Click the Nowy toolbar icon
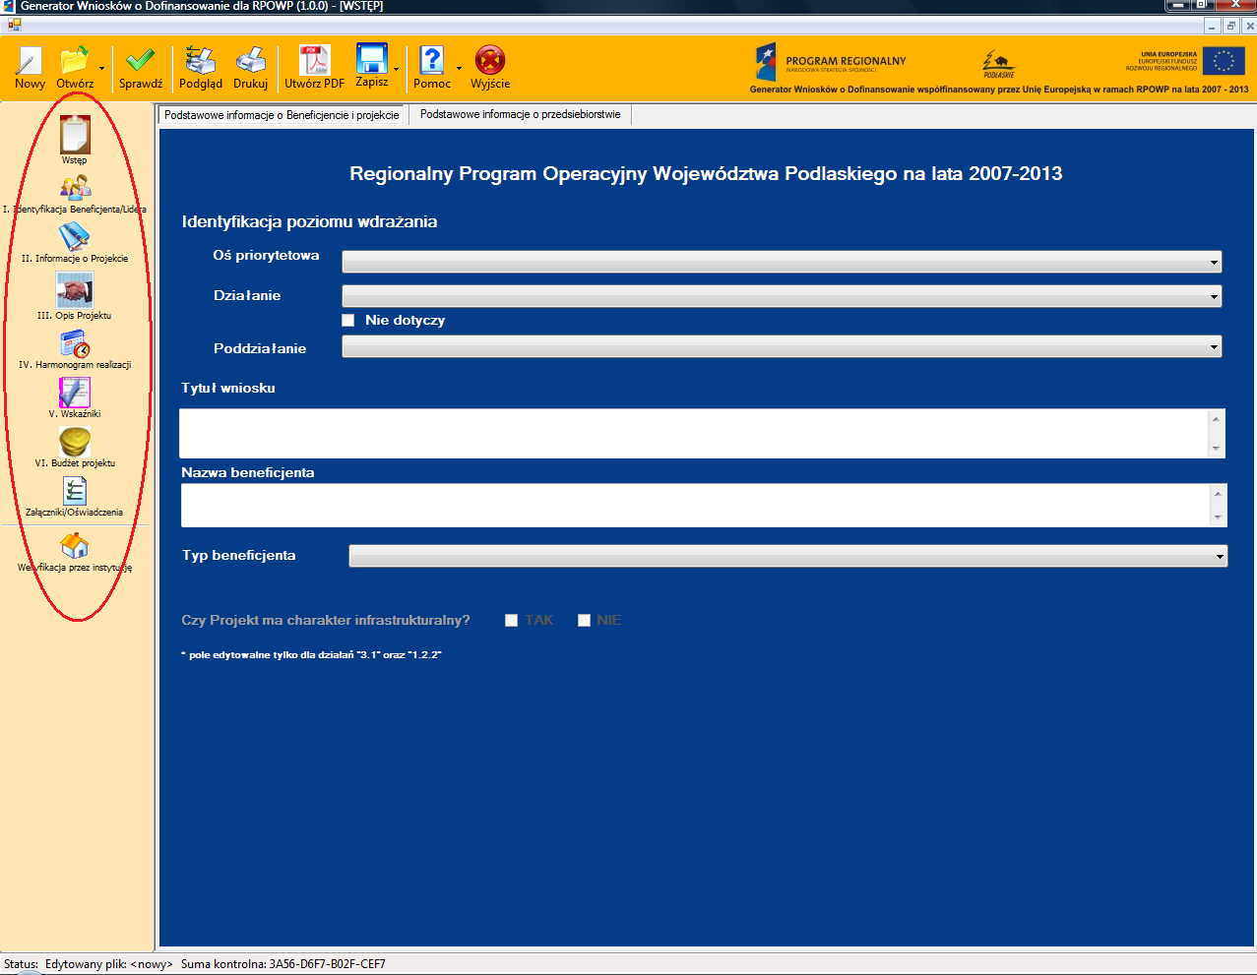This screenshot has height=975, width=1257. tap(30, 68)
